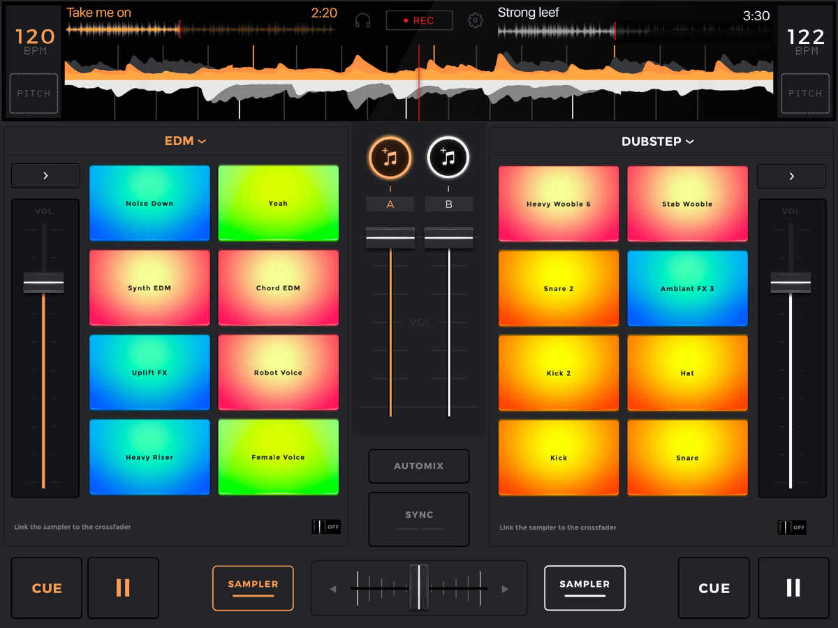Open the EDM sample pack dropdown
Screen dimensions: 838x628
tap(185, 141)
